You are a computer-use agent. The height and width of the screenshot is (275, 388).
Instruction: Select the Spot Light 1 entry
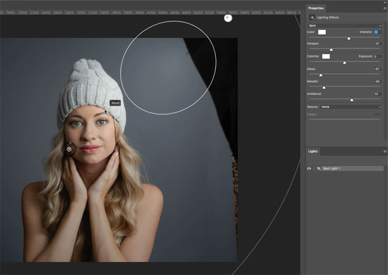click(352, 169)
